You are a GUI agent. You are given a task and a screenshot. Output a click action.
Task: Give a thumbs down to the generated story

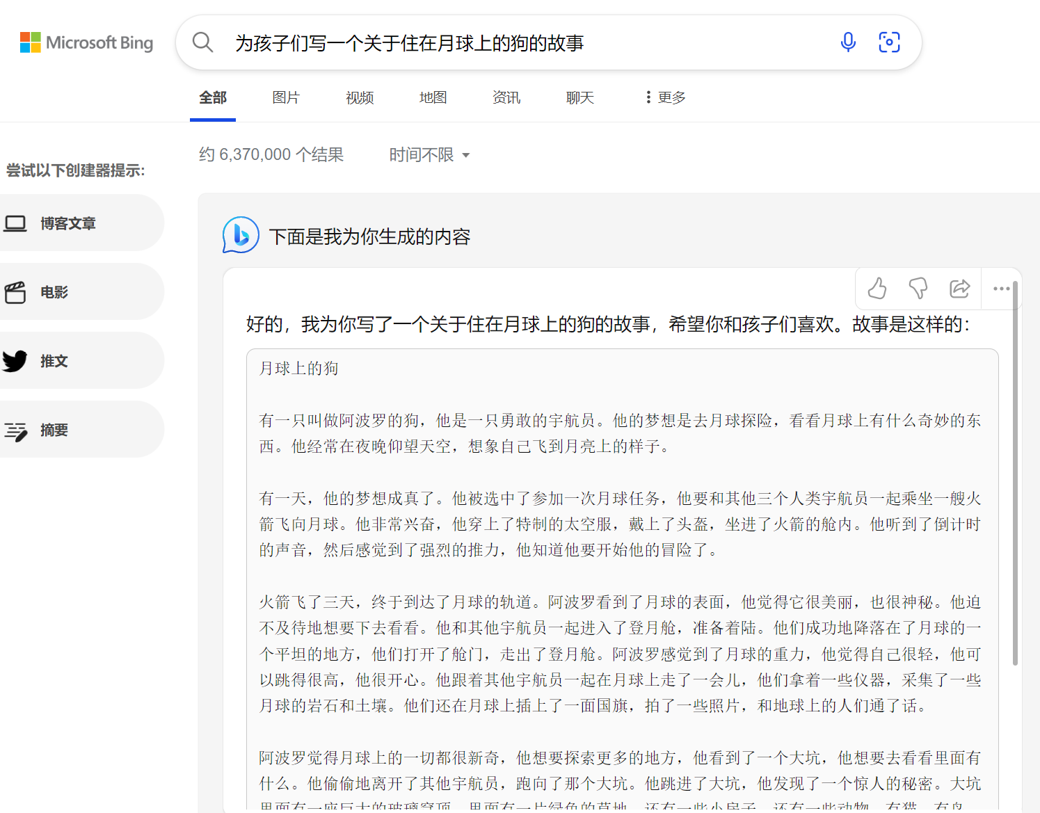point(918,288)
